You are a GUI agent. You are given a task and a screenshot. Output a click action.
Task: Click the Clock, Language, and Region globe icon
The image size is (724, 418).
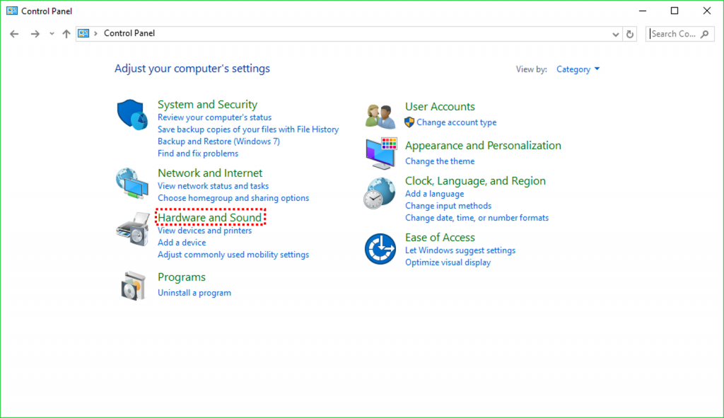click(x=380, y=194)
